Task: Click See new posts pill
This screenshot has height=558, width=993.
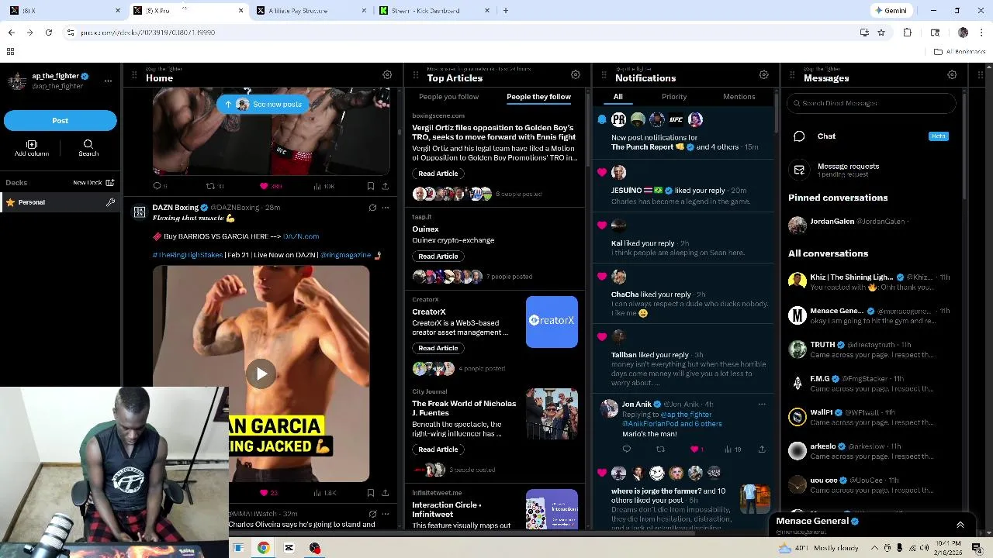Action: [264, 104]
